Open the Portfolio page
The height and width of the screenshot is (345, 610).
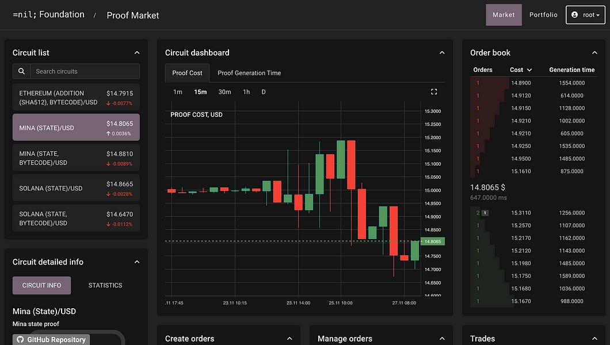(543, 15)
